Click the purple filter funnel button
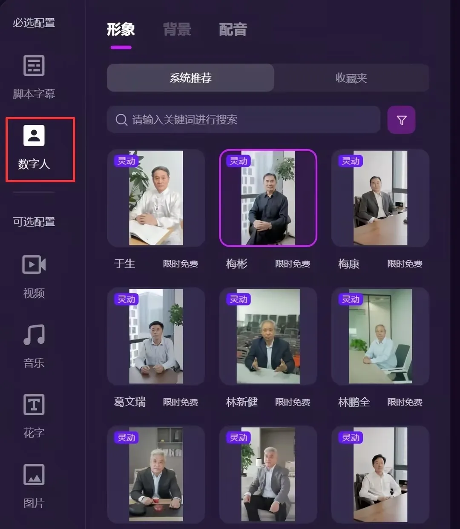The image size is (460, 529). [401, 120]
